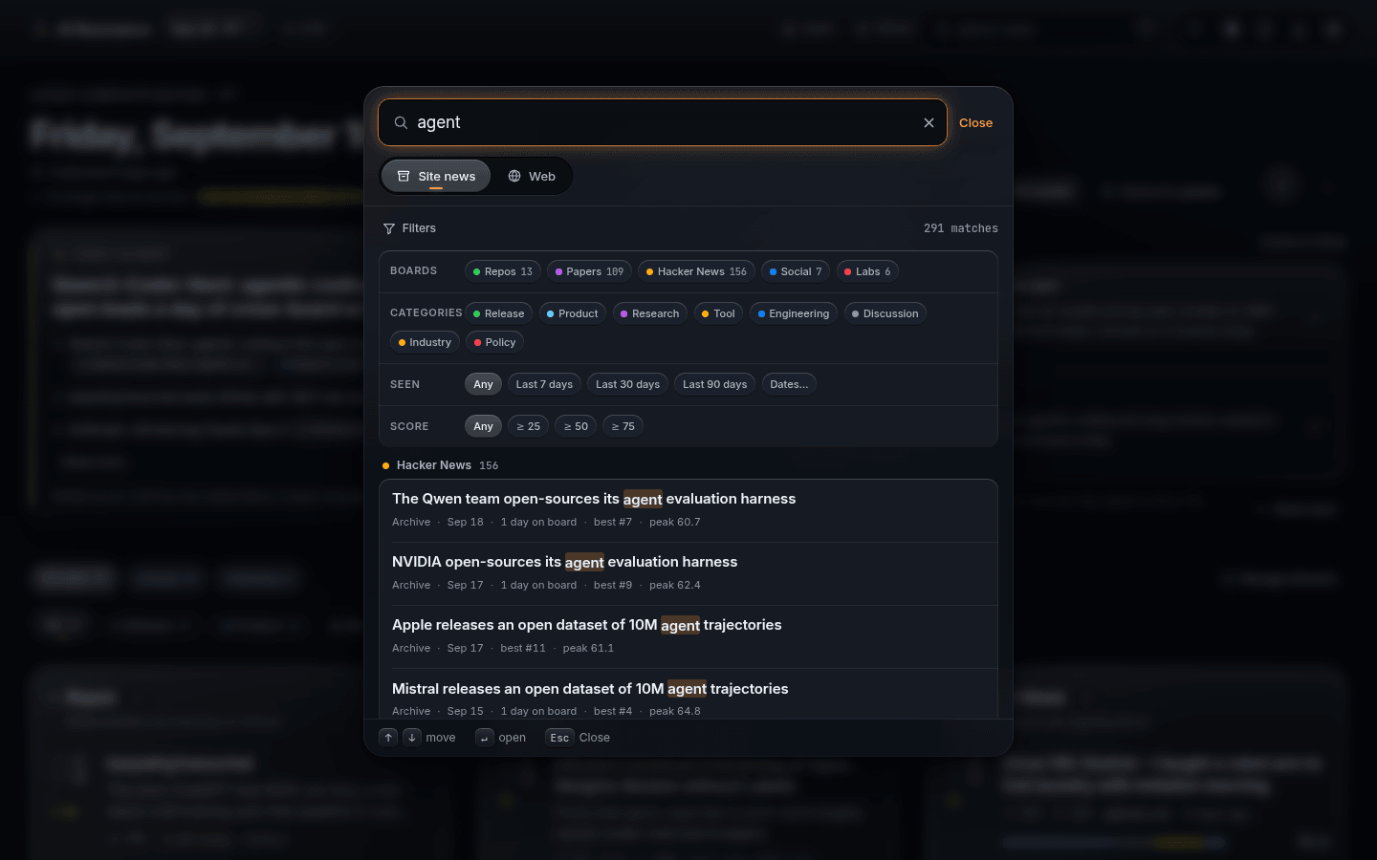Screen dimensions: 1377x860
Task: Toggle the Social board filter
Action: (796, 271)
